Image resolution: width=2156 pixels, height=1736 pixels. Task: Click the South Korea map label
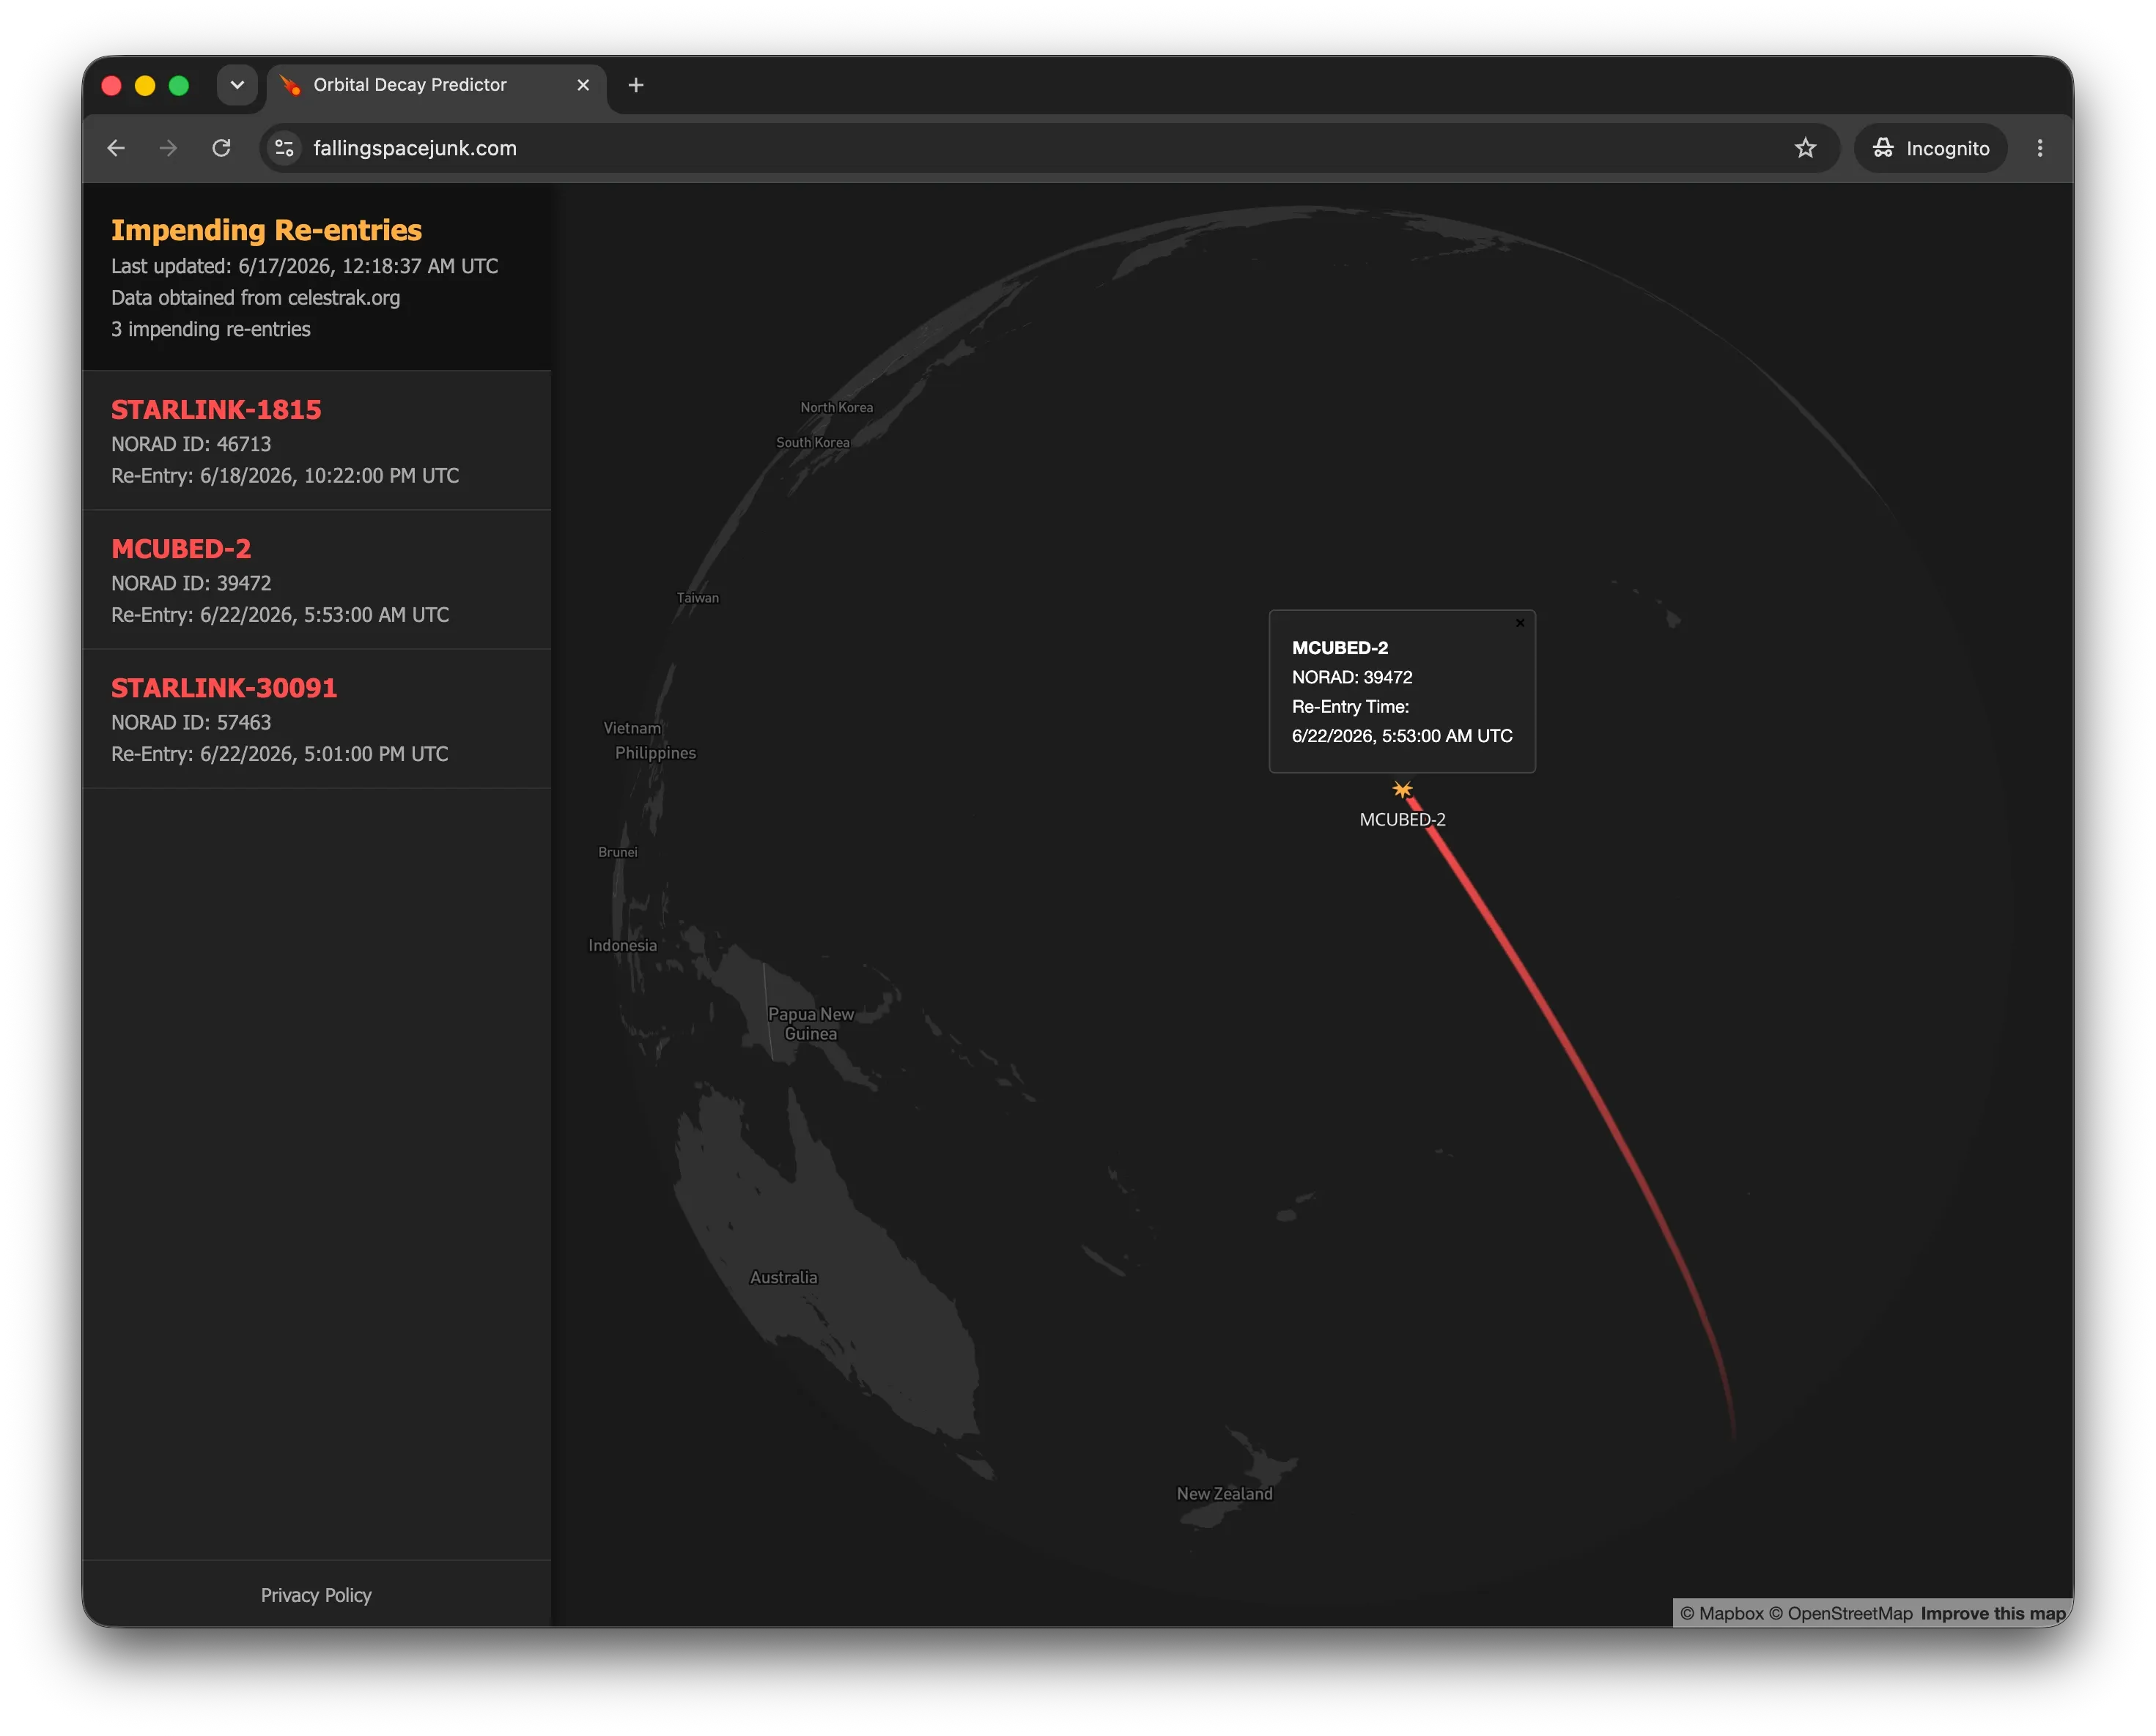[x=813, y=442]
